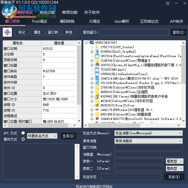Click the 其他 button
The image size is (188, 188).
(69, 32)
